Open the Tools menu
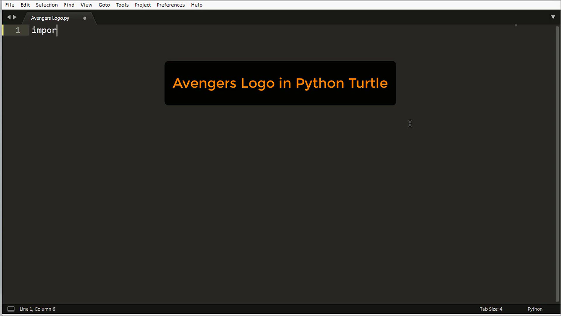 [122, 5]
